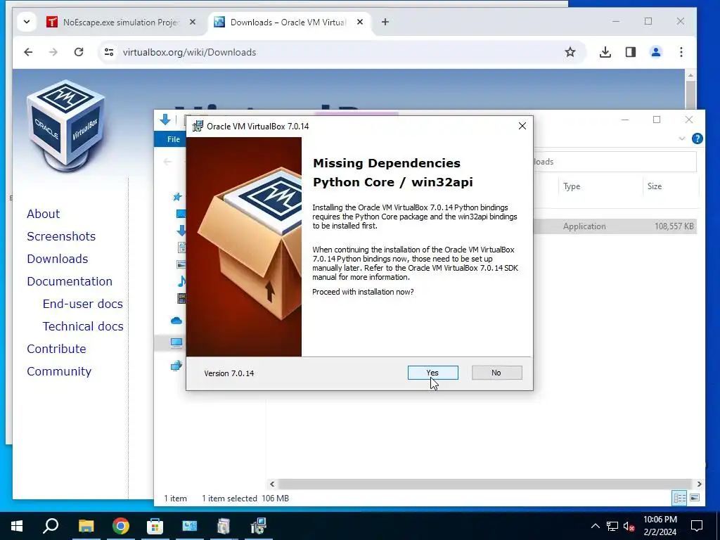Click the VirtualBox cube logo
The height and width of the screenshot is (540, 720).
coord(65,125)
